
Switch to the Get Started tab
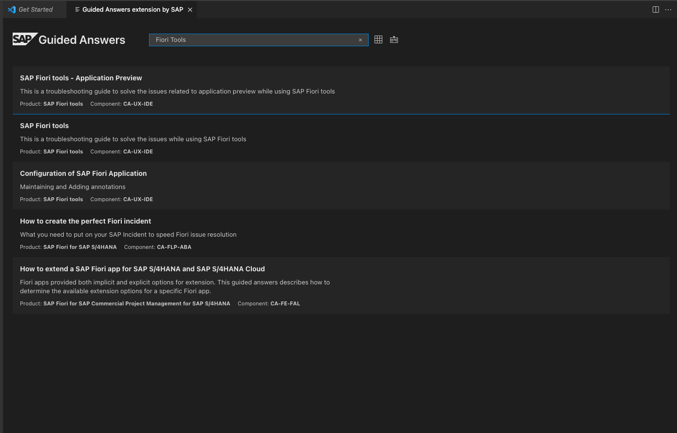click(x=36, y=9)
